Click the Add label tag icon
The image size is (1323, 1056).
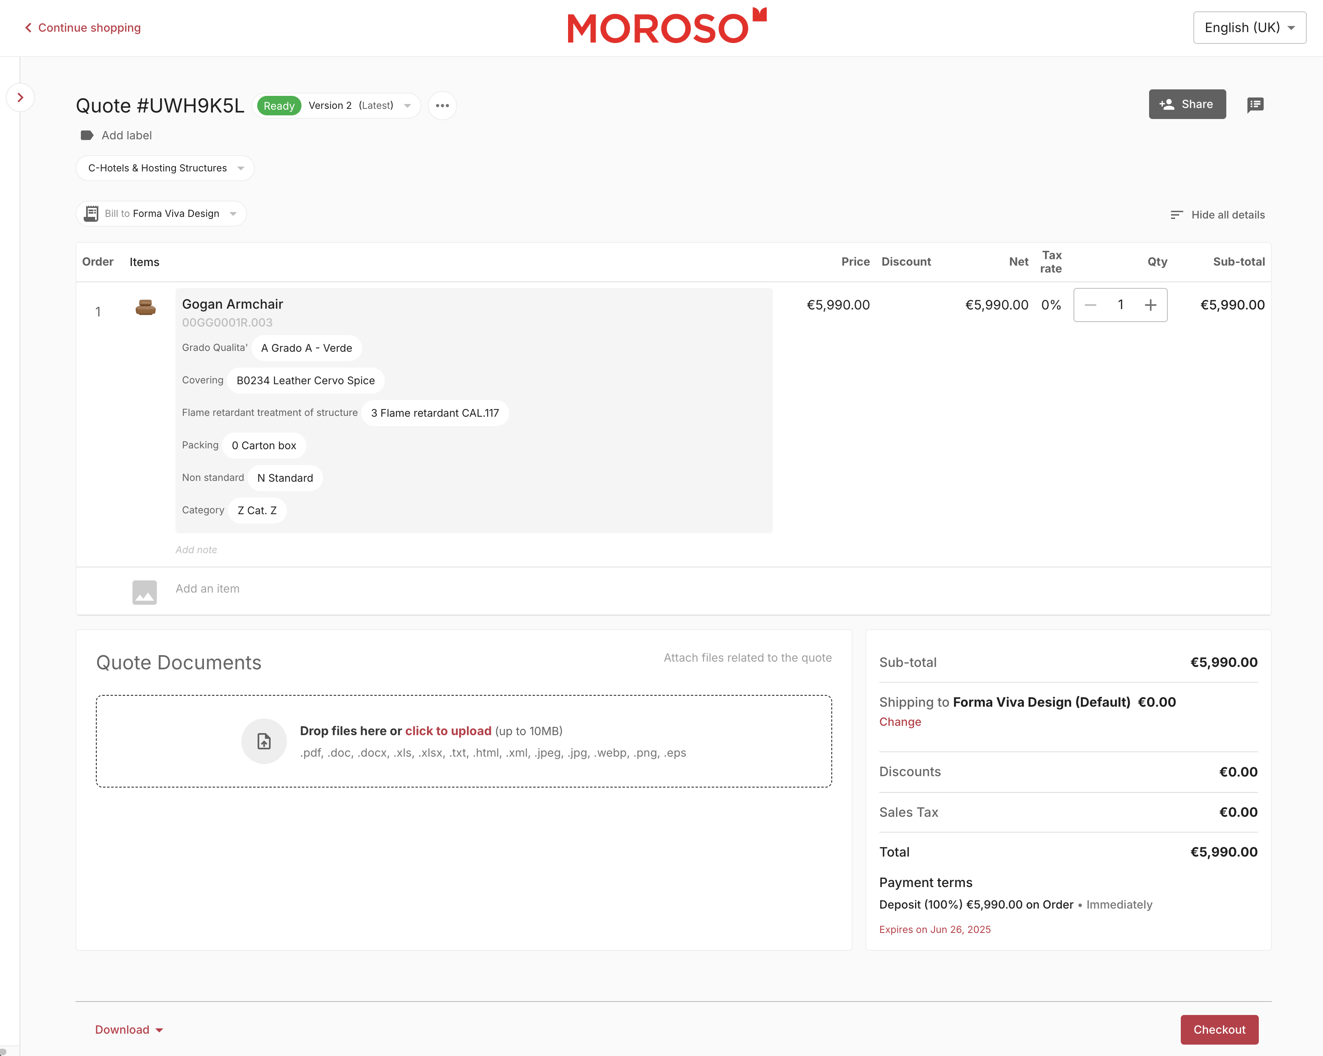click(x=87, y=136)
